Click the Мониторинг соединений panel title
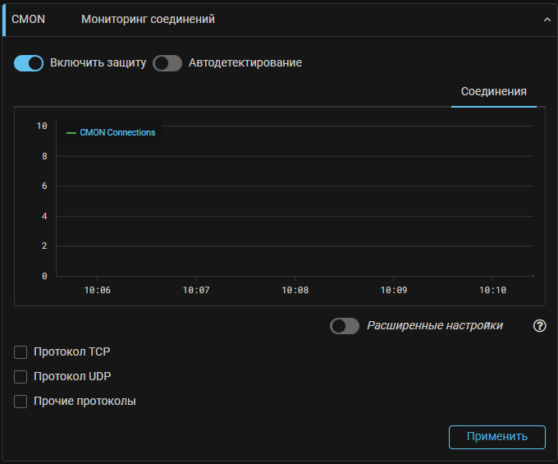 click(148, 19)
